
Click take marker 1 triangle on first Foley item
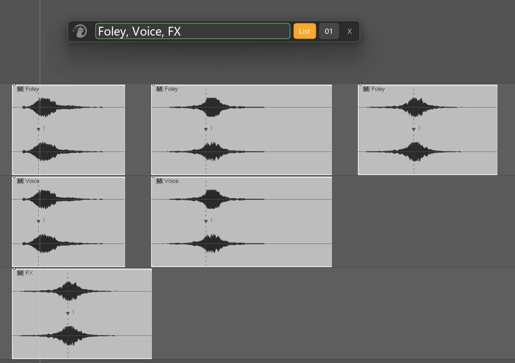(x=38, y=130)
